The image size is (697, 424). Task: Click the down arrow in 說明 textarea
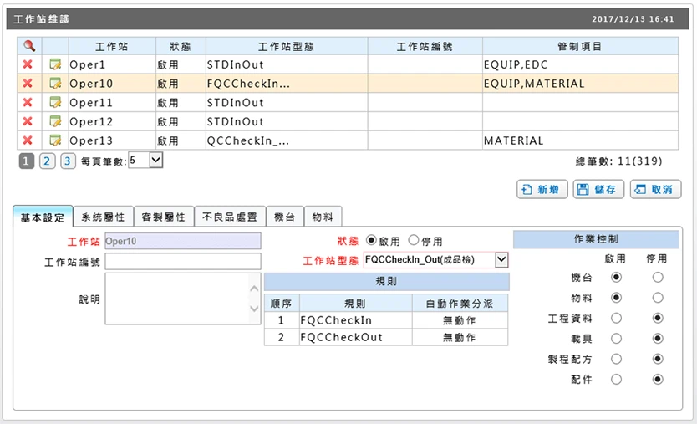point(254,309)
